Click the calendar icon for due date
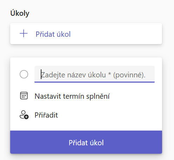Image resolution: width=174 pixels, height=160 pixels. tap(24, 96)
